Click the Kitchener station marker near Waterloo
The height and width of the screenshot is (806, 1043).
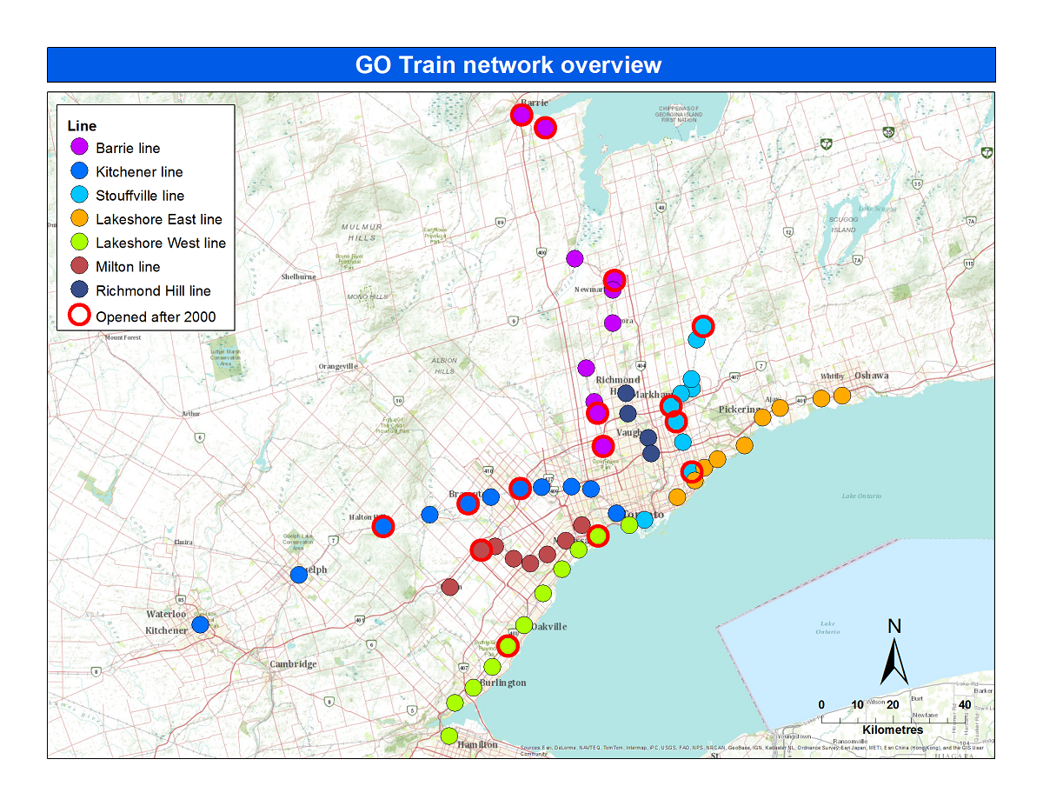(200, 624)
